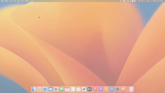Image resolution: width=165 pixels, height=93 pixels.
Task: Click the date and time in menu bar
Action: click(158, 1)
